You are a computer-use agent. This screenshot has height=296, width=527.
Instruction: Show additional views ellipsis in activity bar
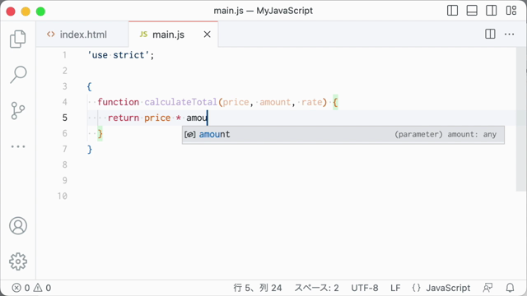tap(18, 146)
